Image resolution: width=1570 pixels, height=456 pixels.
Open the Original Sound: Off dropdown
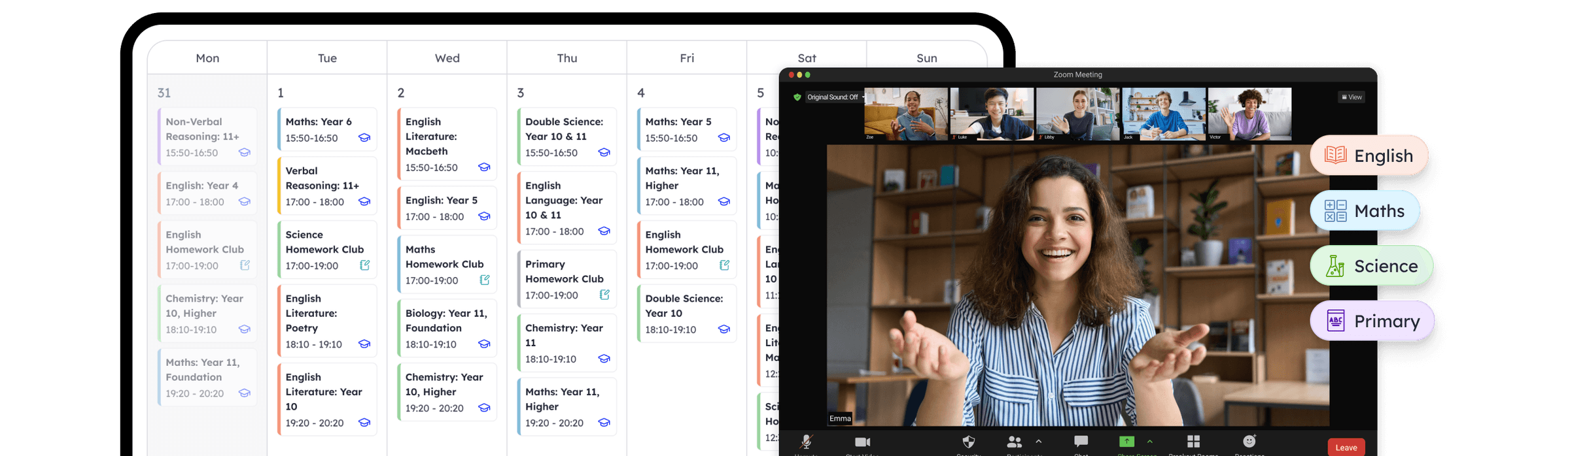pos(835,97)
